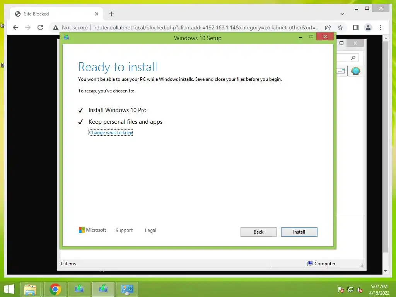Bookmark this page with the star icon
Viewport: 396px width, 297px height.
[340, 27]
